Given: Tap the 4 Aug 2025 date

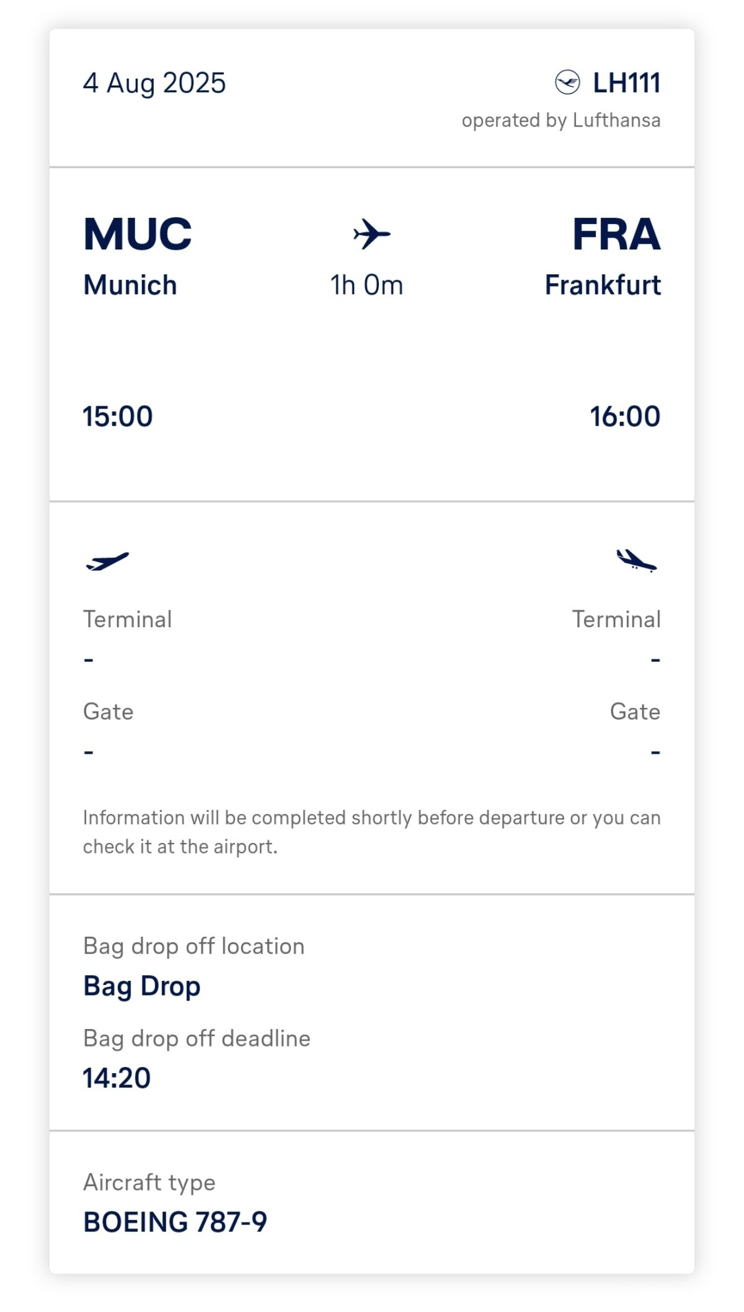Looking at the screenshot, I should [154, 83].
